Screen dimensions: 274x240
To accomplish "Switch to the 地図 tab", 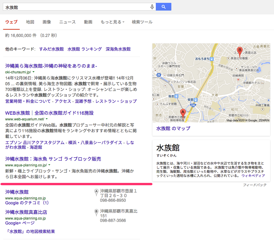I will pyautogui.click(x=30, y=22).
